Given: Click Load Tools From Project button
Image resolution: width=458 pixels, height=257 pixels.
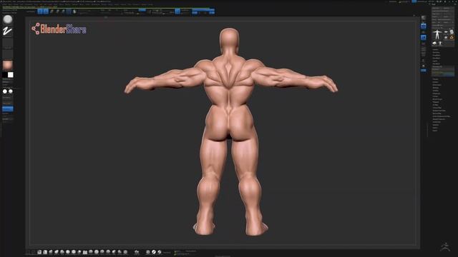Looking at the screenshot, I should click(x=443, y=11).
